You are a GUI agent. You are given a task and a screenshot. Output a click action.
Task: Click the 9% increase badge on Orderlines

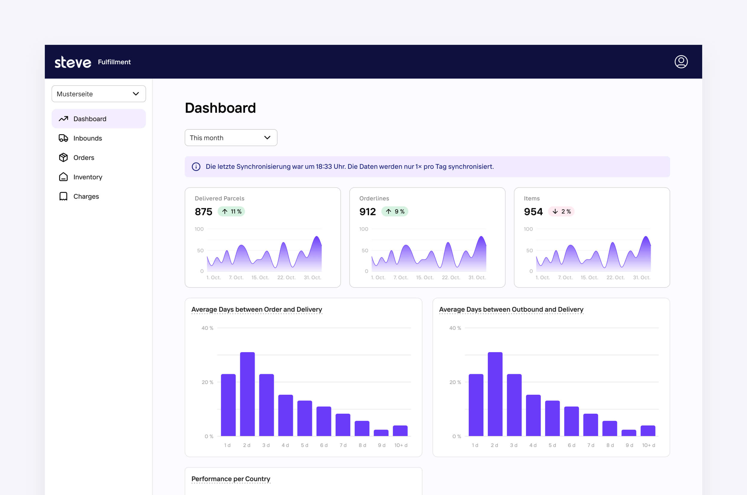pos(394,212)
